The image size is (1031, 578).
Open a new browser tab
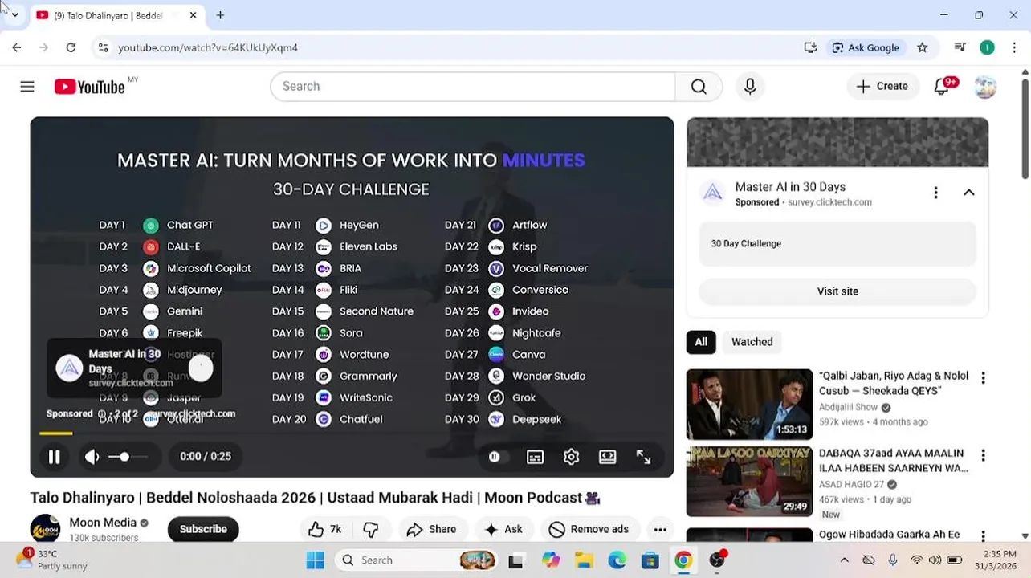[220, 15]
